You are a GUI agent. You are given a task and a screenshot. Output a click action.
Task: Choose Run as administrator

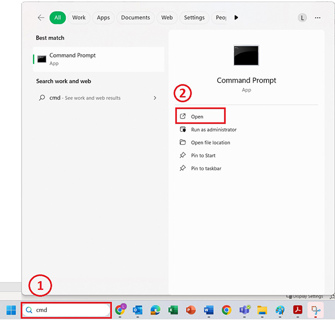[x=213, y=130]
